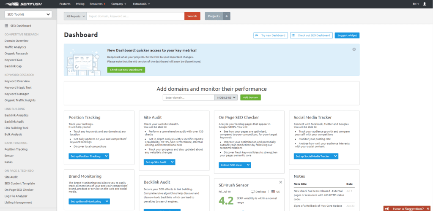Screen dimensions: 433x211
Task: Expand the Set up Position Tracking arrow
Action: (106, 156)
